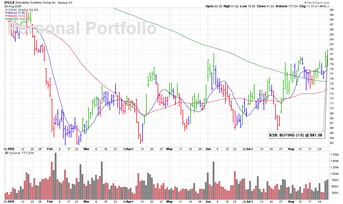343x204 pixels.
Task: Click the May label on price chart axis
Action: pyautogui.click(x=169, y=149)
